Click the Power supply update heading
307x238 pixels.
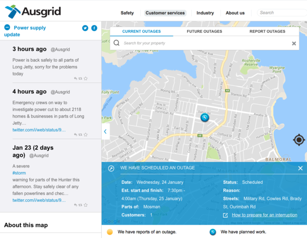coord(25,31)
